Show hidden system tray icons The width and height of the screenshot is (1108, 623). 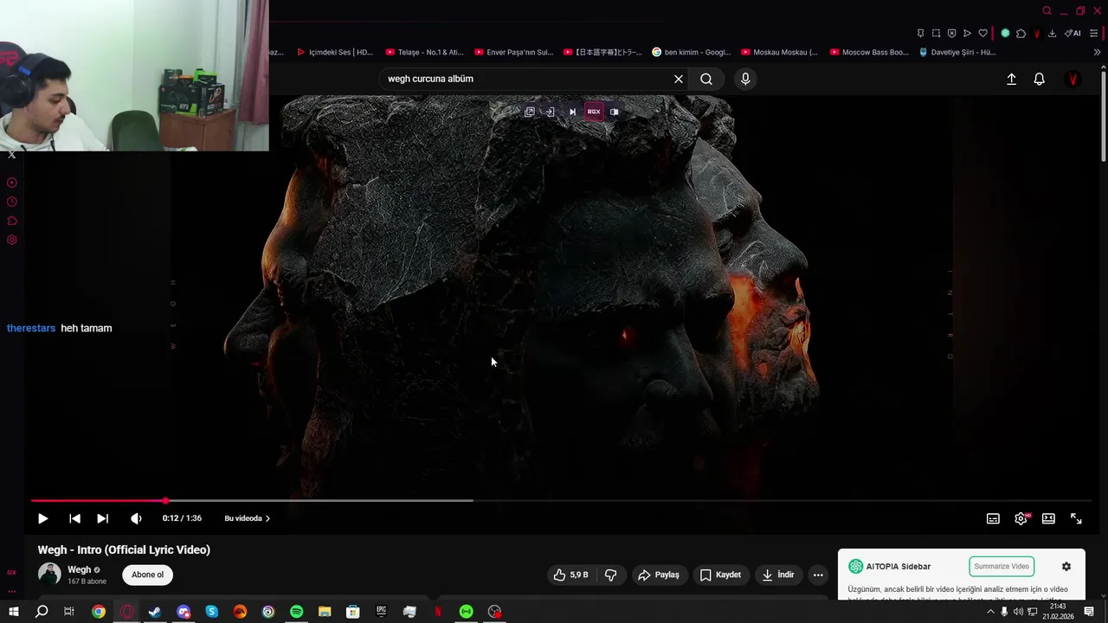click(x=990, y=612)
